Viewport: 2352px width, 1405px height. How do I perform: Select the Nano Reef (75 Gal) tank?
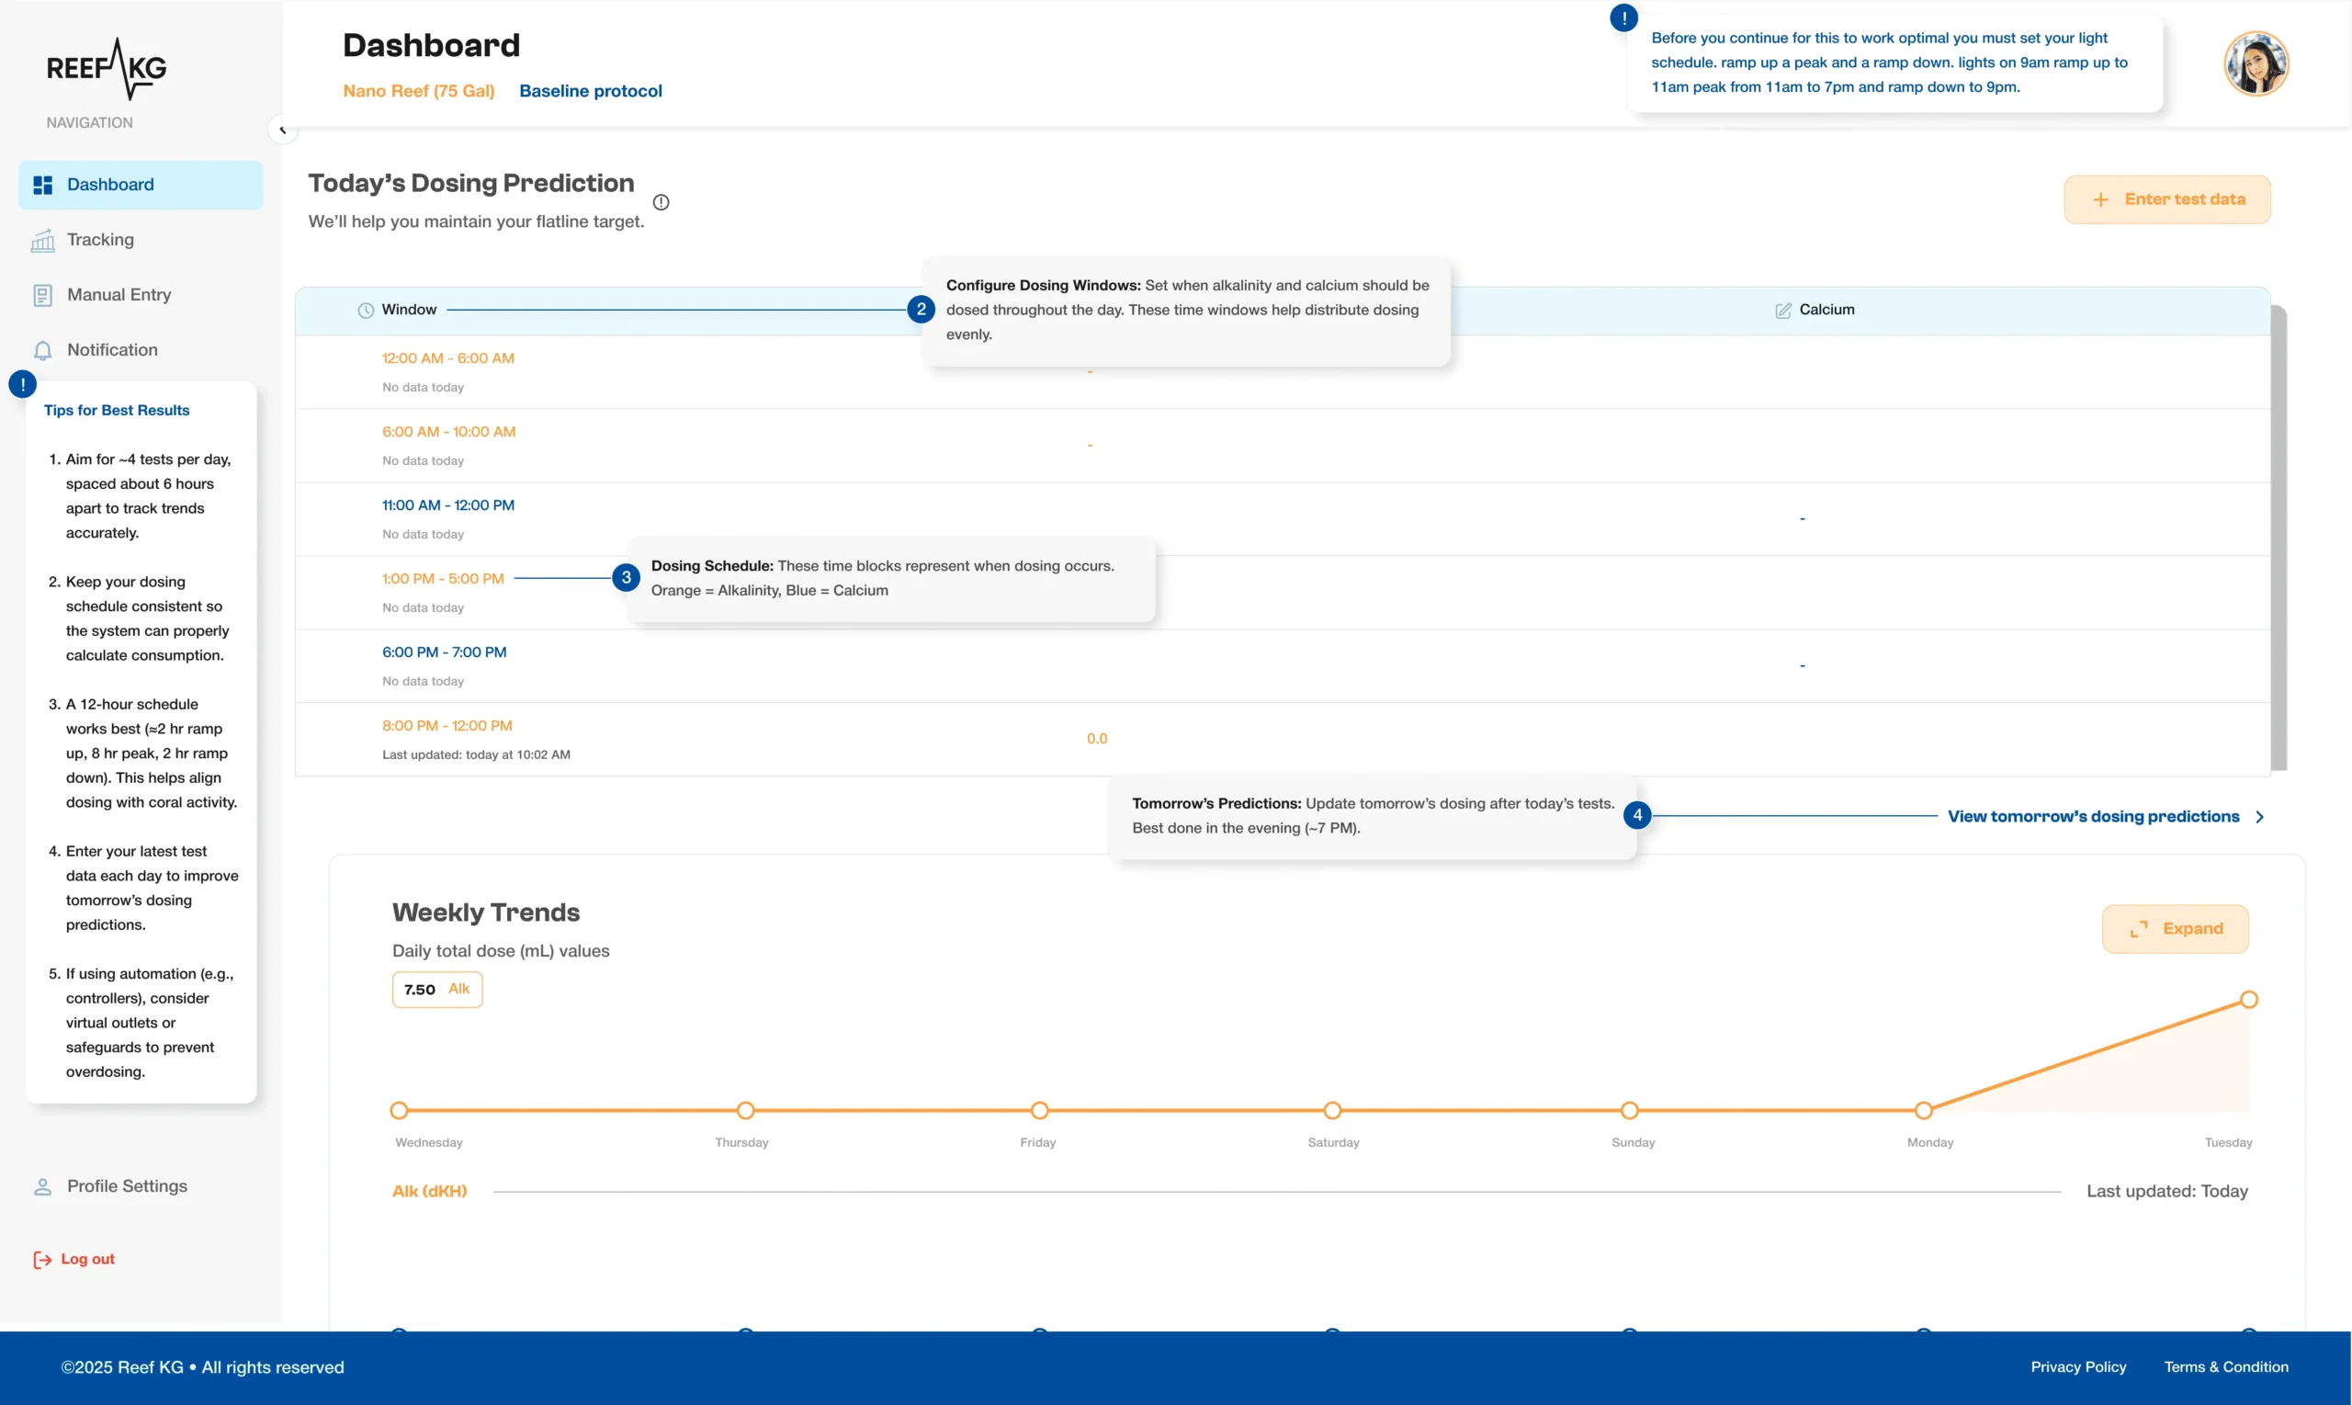418,91
